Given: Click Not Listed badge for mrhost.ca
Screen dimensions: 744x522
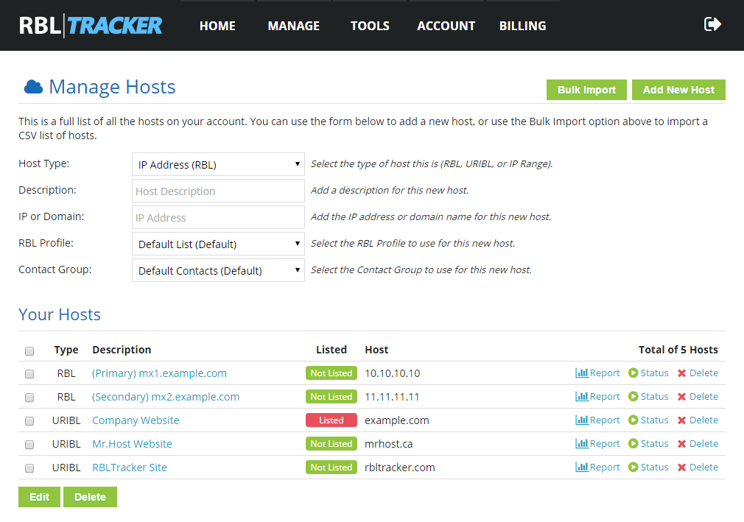Looking at the screenshot, I should (331, 444).
